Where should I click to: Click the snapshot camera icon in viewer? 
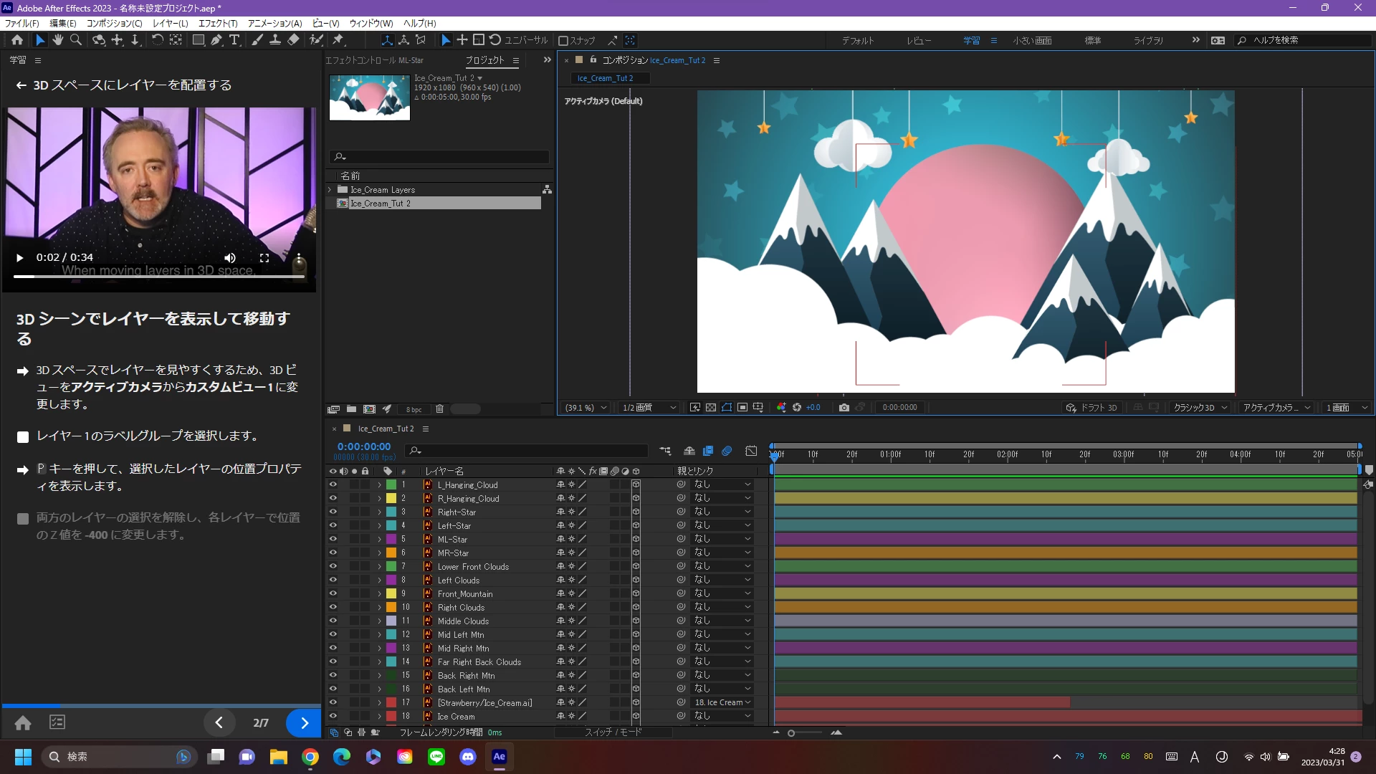(844, 407)
